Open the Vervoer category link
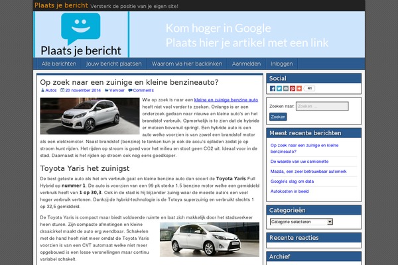Image resolution: width=398 pixels, height=265 pixels. pos(117,91)
